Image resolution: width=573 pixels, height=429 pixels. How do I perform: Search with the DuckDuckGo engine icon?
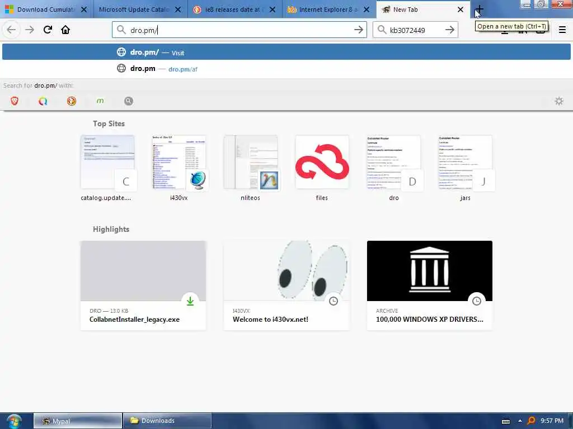tap(71, 101)
